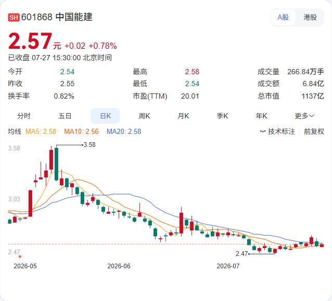Image resolution: width=332 pixels, height=301 pixels.
Task: Click the 成交量 value 266.84万手
Action: click(x=305, y=72)
